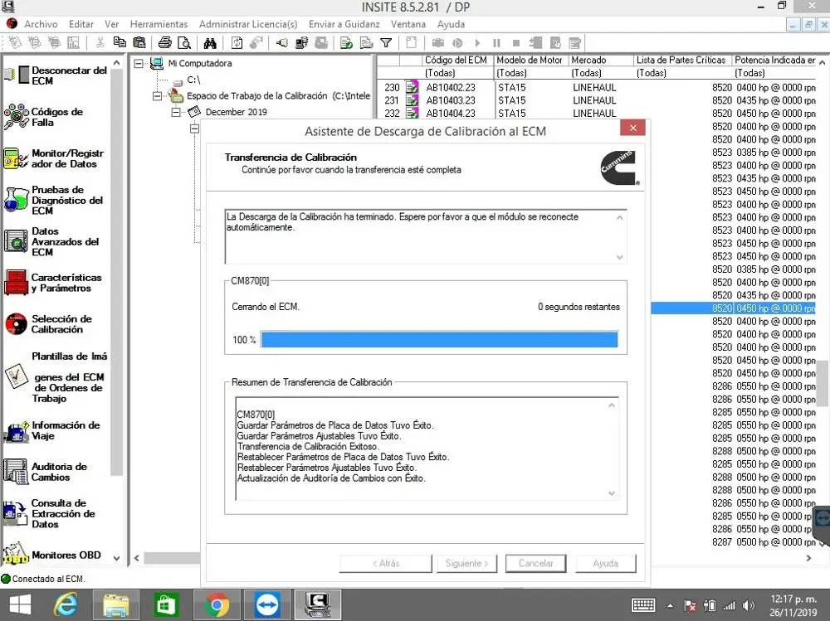Open the (Todas) filter under Mercado

(601, 73)
